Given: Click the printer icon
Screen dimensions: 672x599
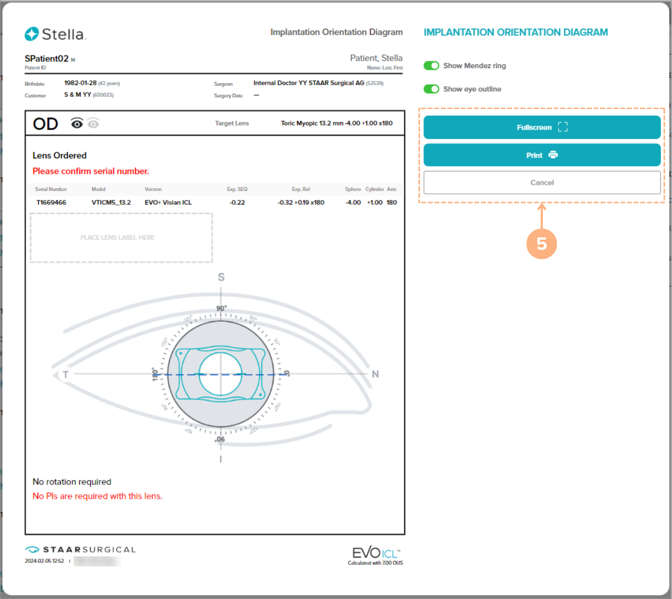Looking at the screenshot, I should tap(553, 155).
